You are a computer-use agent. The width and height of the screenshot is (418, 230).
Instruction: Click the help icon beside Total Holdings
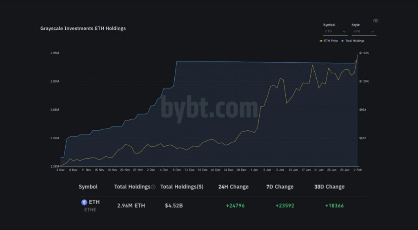pos(153,187)
